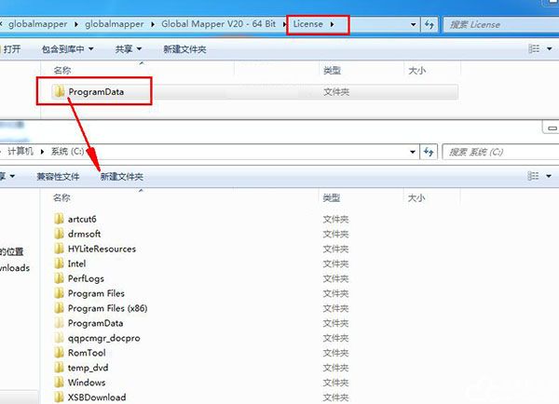Click the Windows folder icon
This screenshot has height=404, width=559.
59,383
